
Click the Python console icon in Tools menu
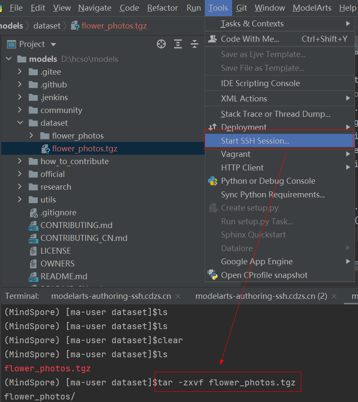coord(212,181)
